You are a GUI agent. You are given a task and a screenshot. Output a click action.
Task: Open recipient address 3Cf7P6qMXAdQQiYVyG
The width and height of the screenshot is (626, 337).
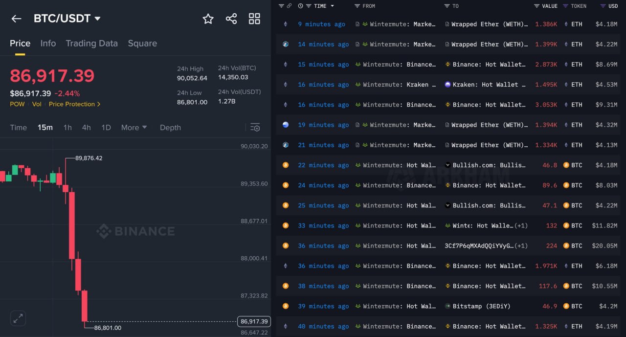point(479,246)
